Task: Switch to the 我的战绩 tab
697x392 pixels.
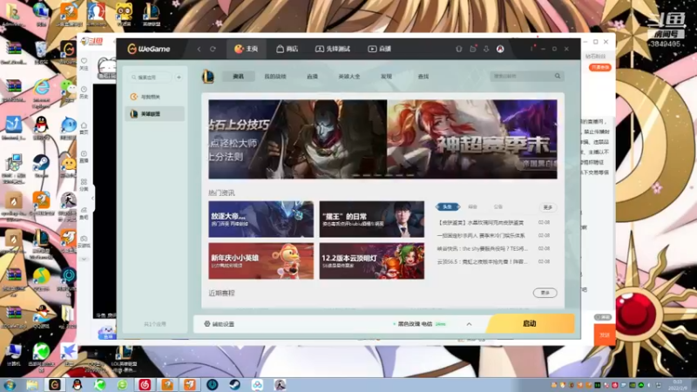Action: (x=275, y=77)
